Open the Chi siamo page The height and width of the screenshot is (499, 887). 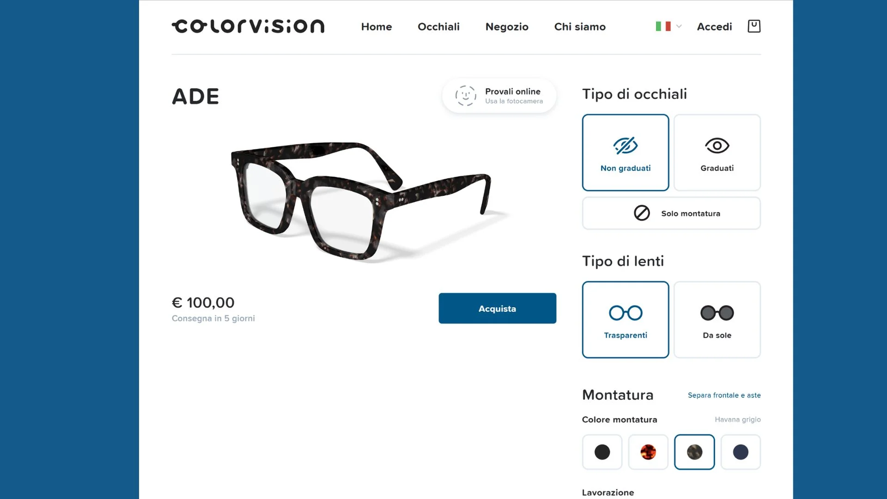pos(580,27)
